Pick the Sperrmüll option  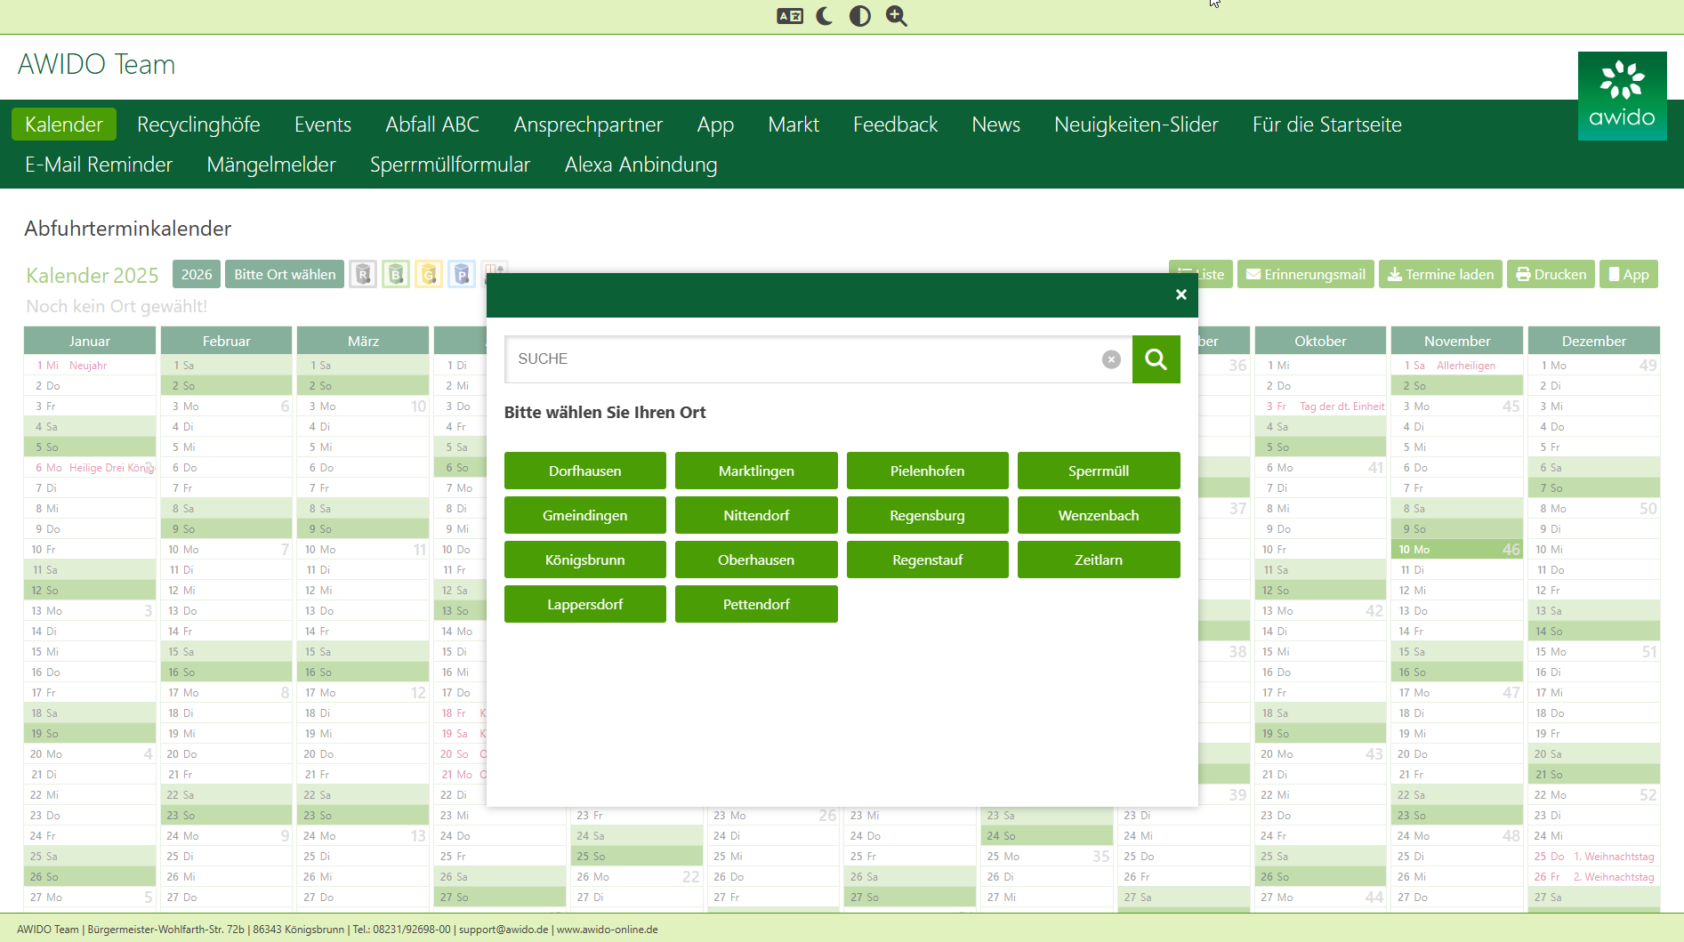pos(1098,471)
